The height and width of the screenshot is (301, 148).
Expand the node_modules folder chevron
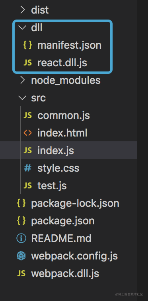23,80
